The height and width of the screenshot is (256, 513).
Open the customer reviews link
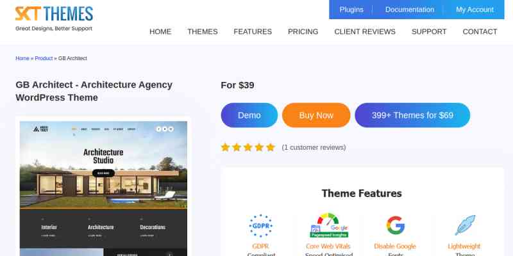pyautogui.click(x=314, y=148)
